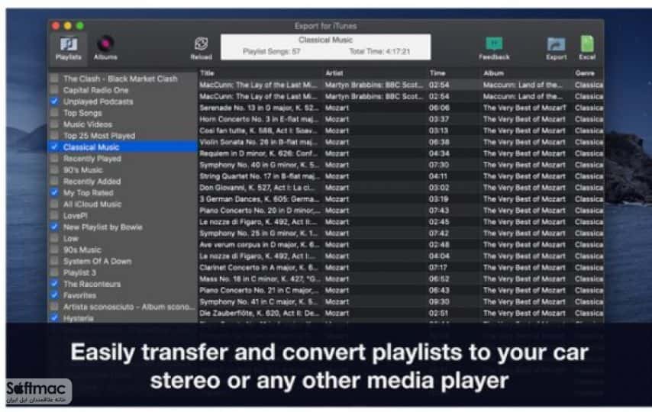Screen dimensions: 652x412
Task: Open the Playlists view icon
Action: point(69,44)
